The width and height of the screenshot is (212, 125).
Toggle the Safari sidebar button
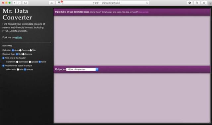pyautogui.click(x=26, y=3)
